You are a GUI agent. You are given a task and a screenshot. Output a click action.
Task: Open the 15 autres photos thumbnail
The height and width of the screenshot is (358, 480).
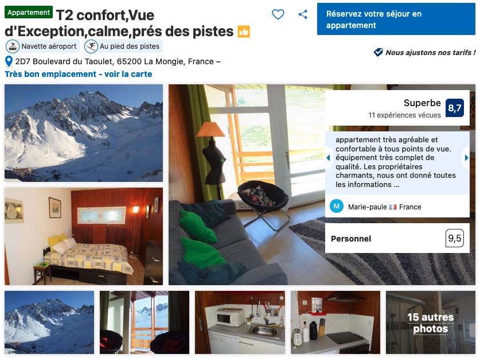[431, 322]
